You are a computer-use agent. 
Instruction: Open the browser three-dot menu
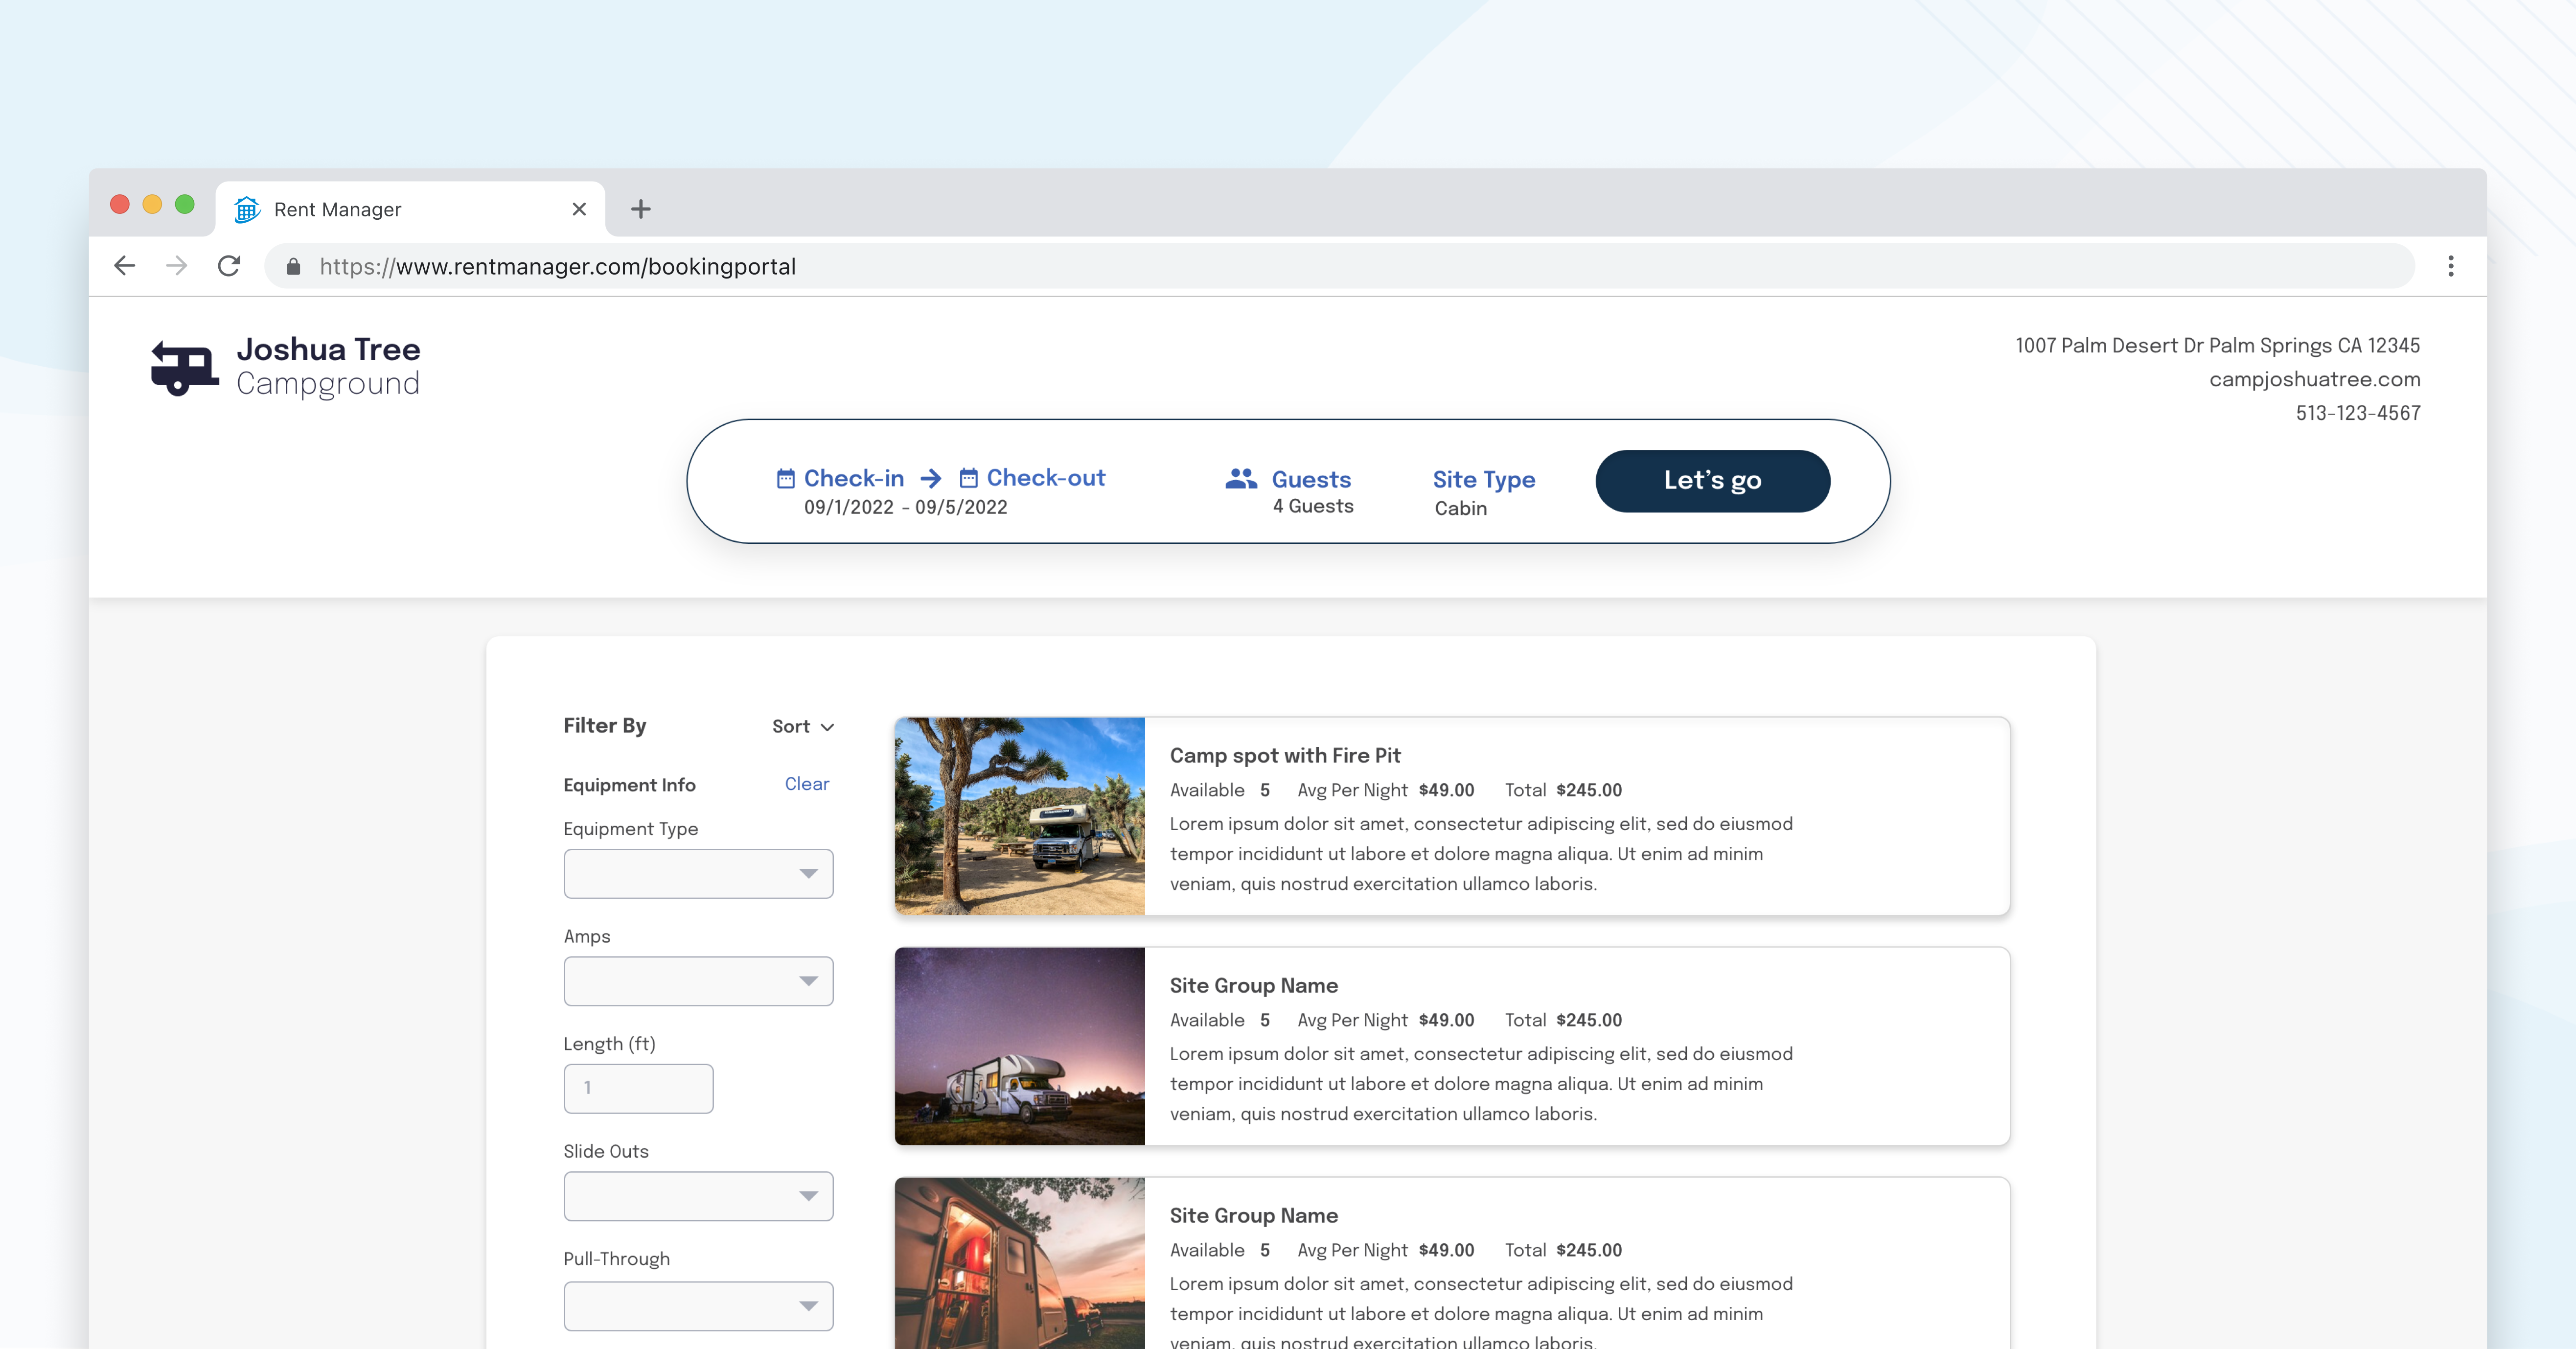coord(2450,266)
